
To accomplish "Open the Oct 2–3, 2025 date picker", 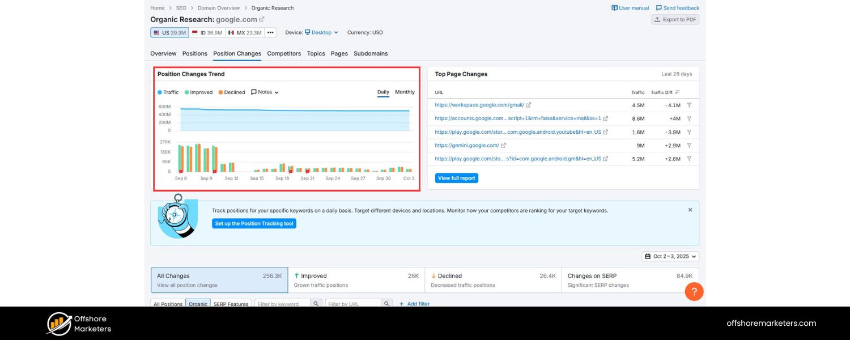I will pos(670,256).
